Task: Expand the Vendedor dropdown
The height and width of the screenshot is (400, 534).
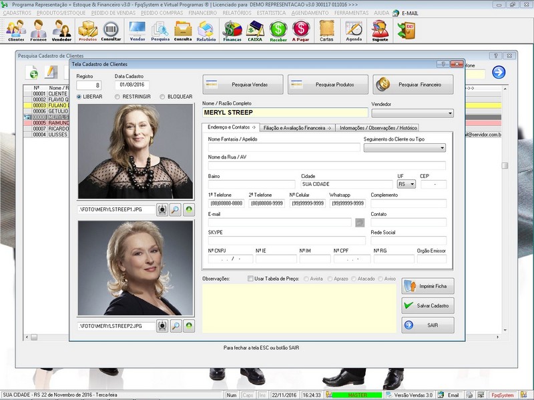Action: point(450,113)
